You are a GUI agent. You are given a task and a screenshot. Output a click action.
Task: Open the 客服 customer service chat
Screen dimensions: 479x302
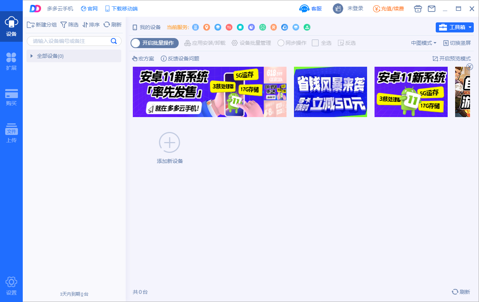pos(310,8)
